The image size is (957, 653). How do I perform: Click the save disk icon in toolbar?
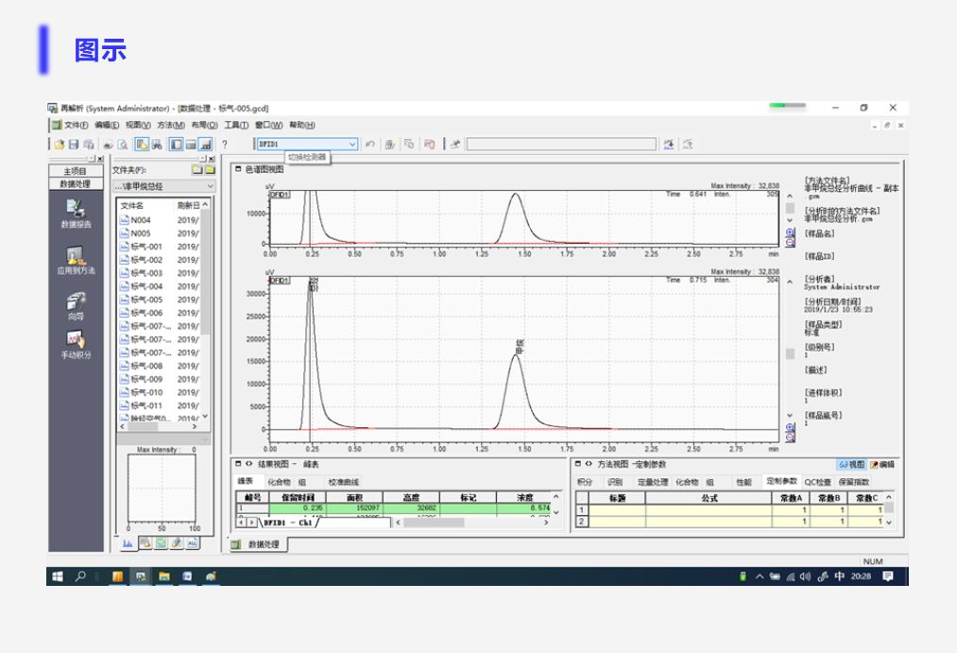[74, 145]
